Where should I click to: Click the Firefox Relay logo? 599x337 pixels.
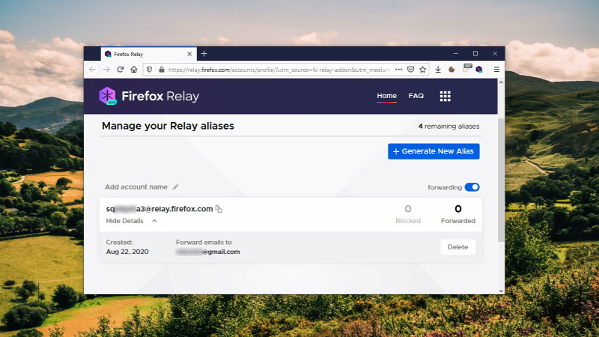149,96
